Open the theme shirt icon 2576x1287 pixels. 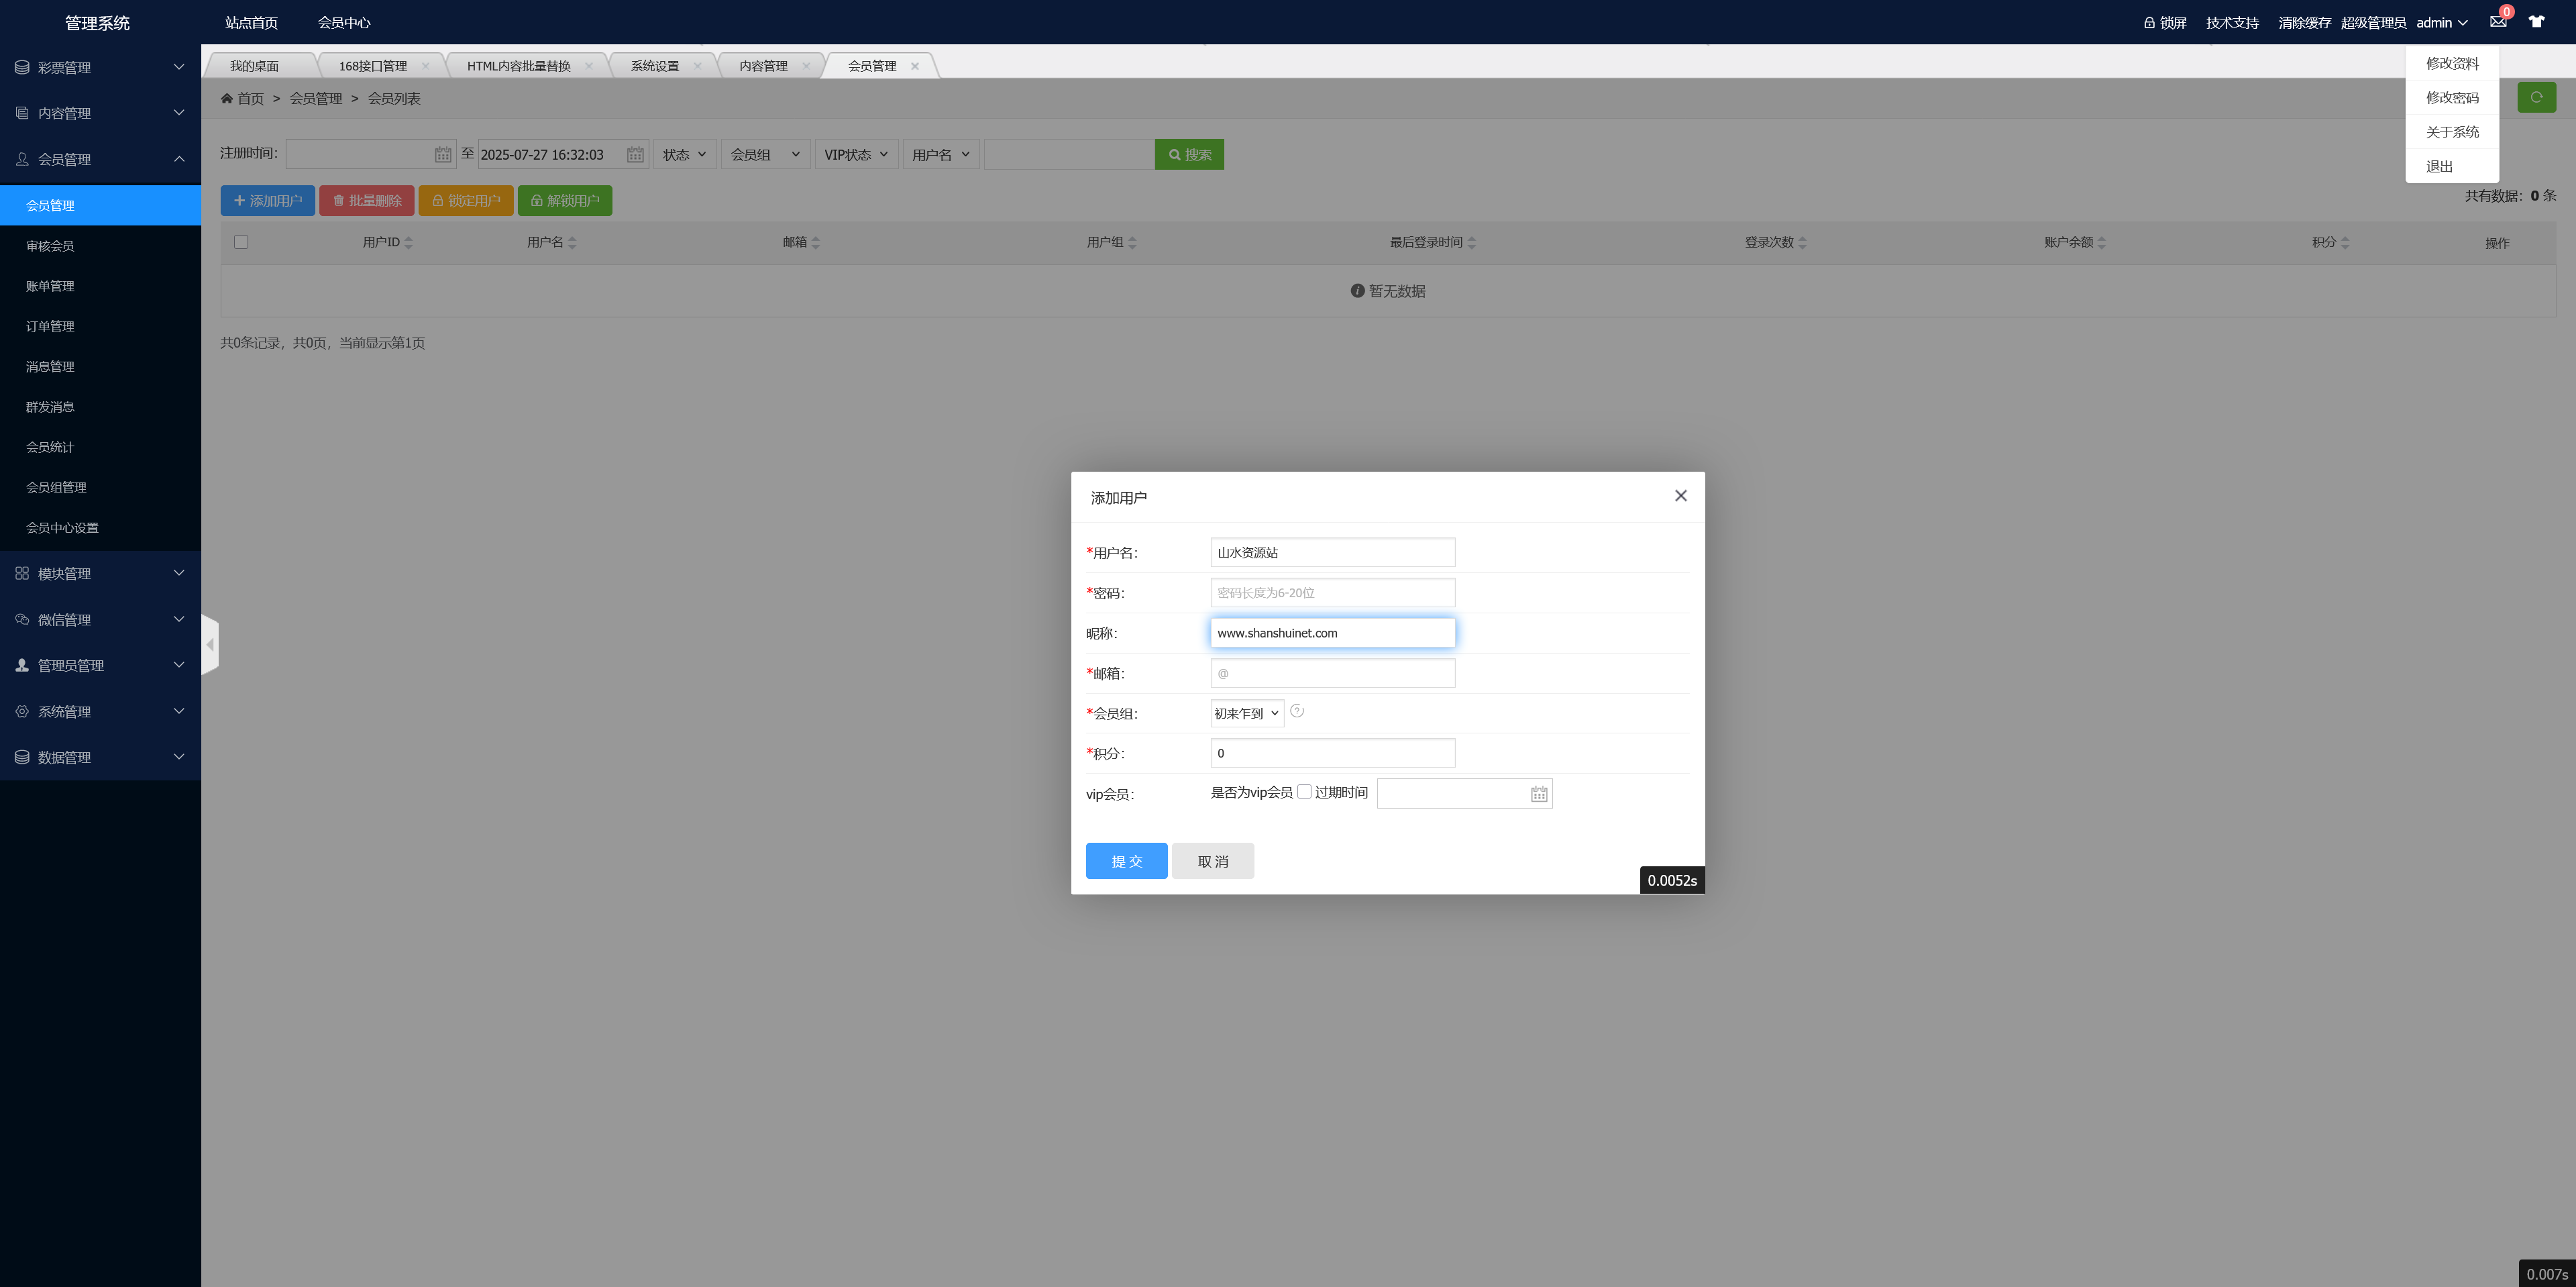2536,22
